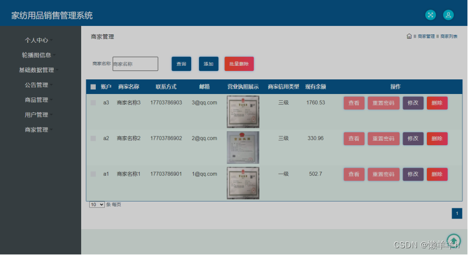Reset password for account a1
This screenshot has height=255, width=468.
pos(383,175)
